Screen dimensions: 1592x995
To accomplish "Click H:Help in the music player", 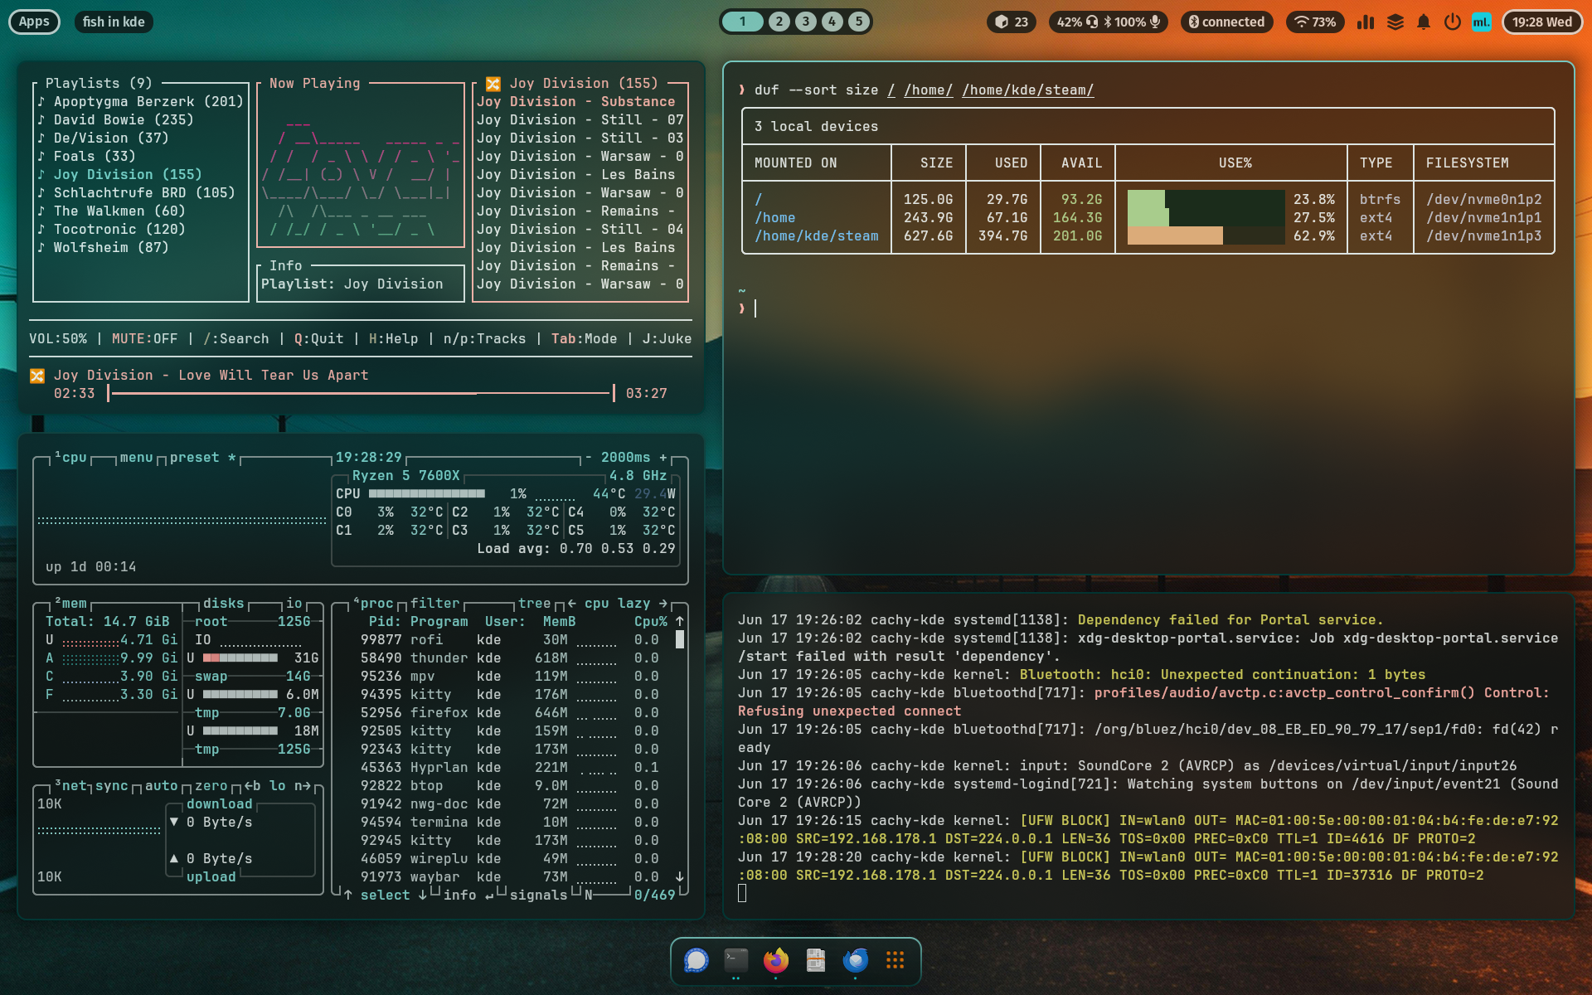I will point(394,339).
